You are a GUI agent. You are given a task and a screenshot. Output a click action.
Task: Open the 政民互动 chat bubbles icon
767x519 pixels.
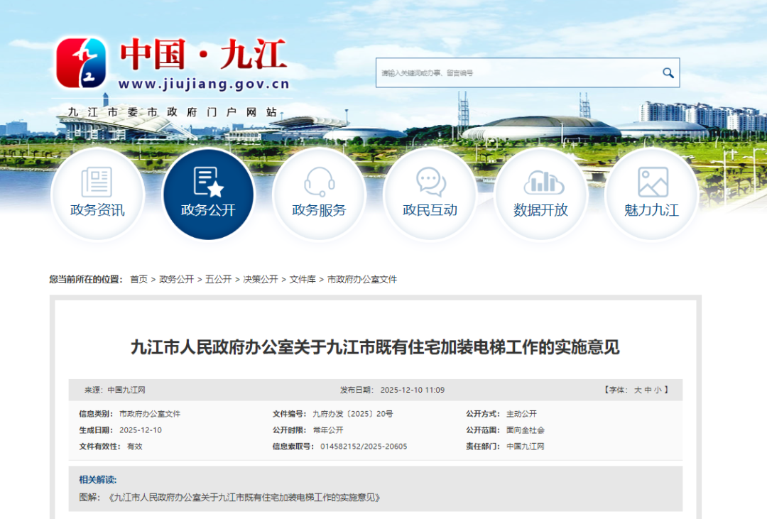point(430,182)
